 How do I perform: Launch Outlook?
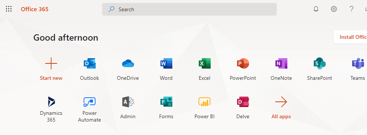(x=89, y=63)
